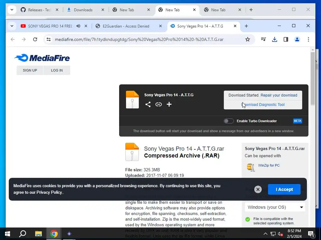Image resolution: width=321 pixels, height=240 pixels.
Task: Click the LOG IN button
Action: [57, 70]
